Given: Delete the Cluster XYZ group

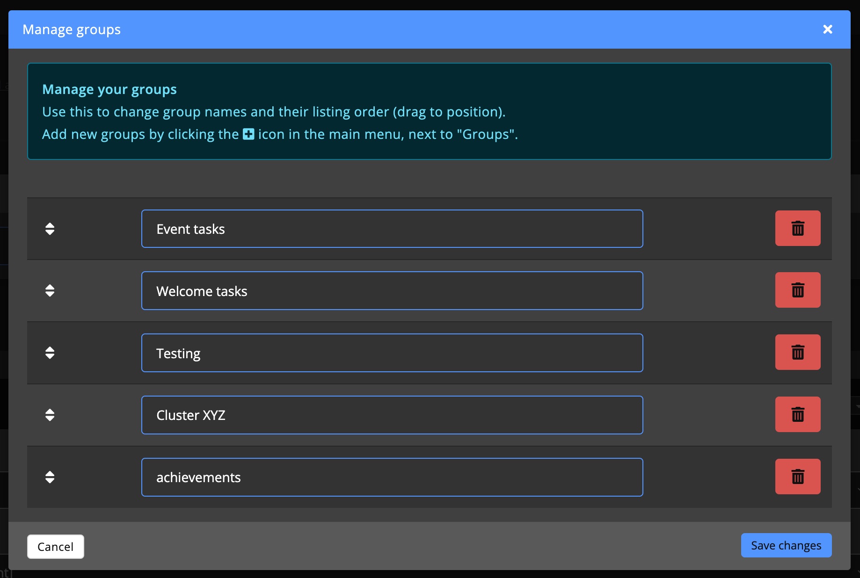Looking at the screenshot, I should tap(797, 414).
